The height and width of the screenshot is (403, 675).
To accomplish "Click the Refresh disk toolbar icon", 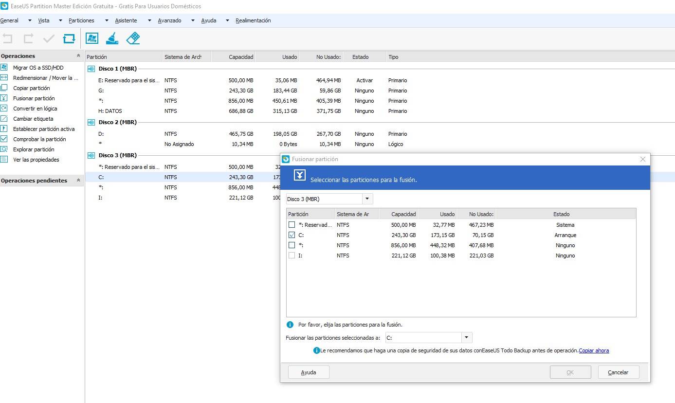I will pyautogui.click(x=69, y=38).
